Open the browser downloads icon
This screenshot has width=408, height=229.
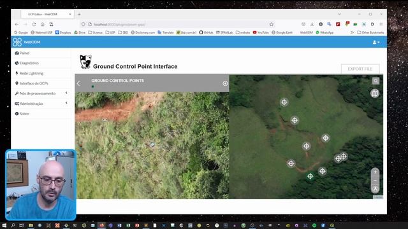point(312,24)
